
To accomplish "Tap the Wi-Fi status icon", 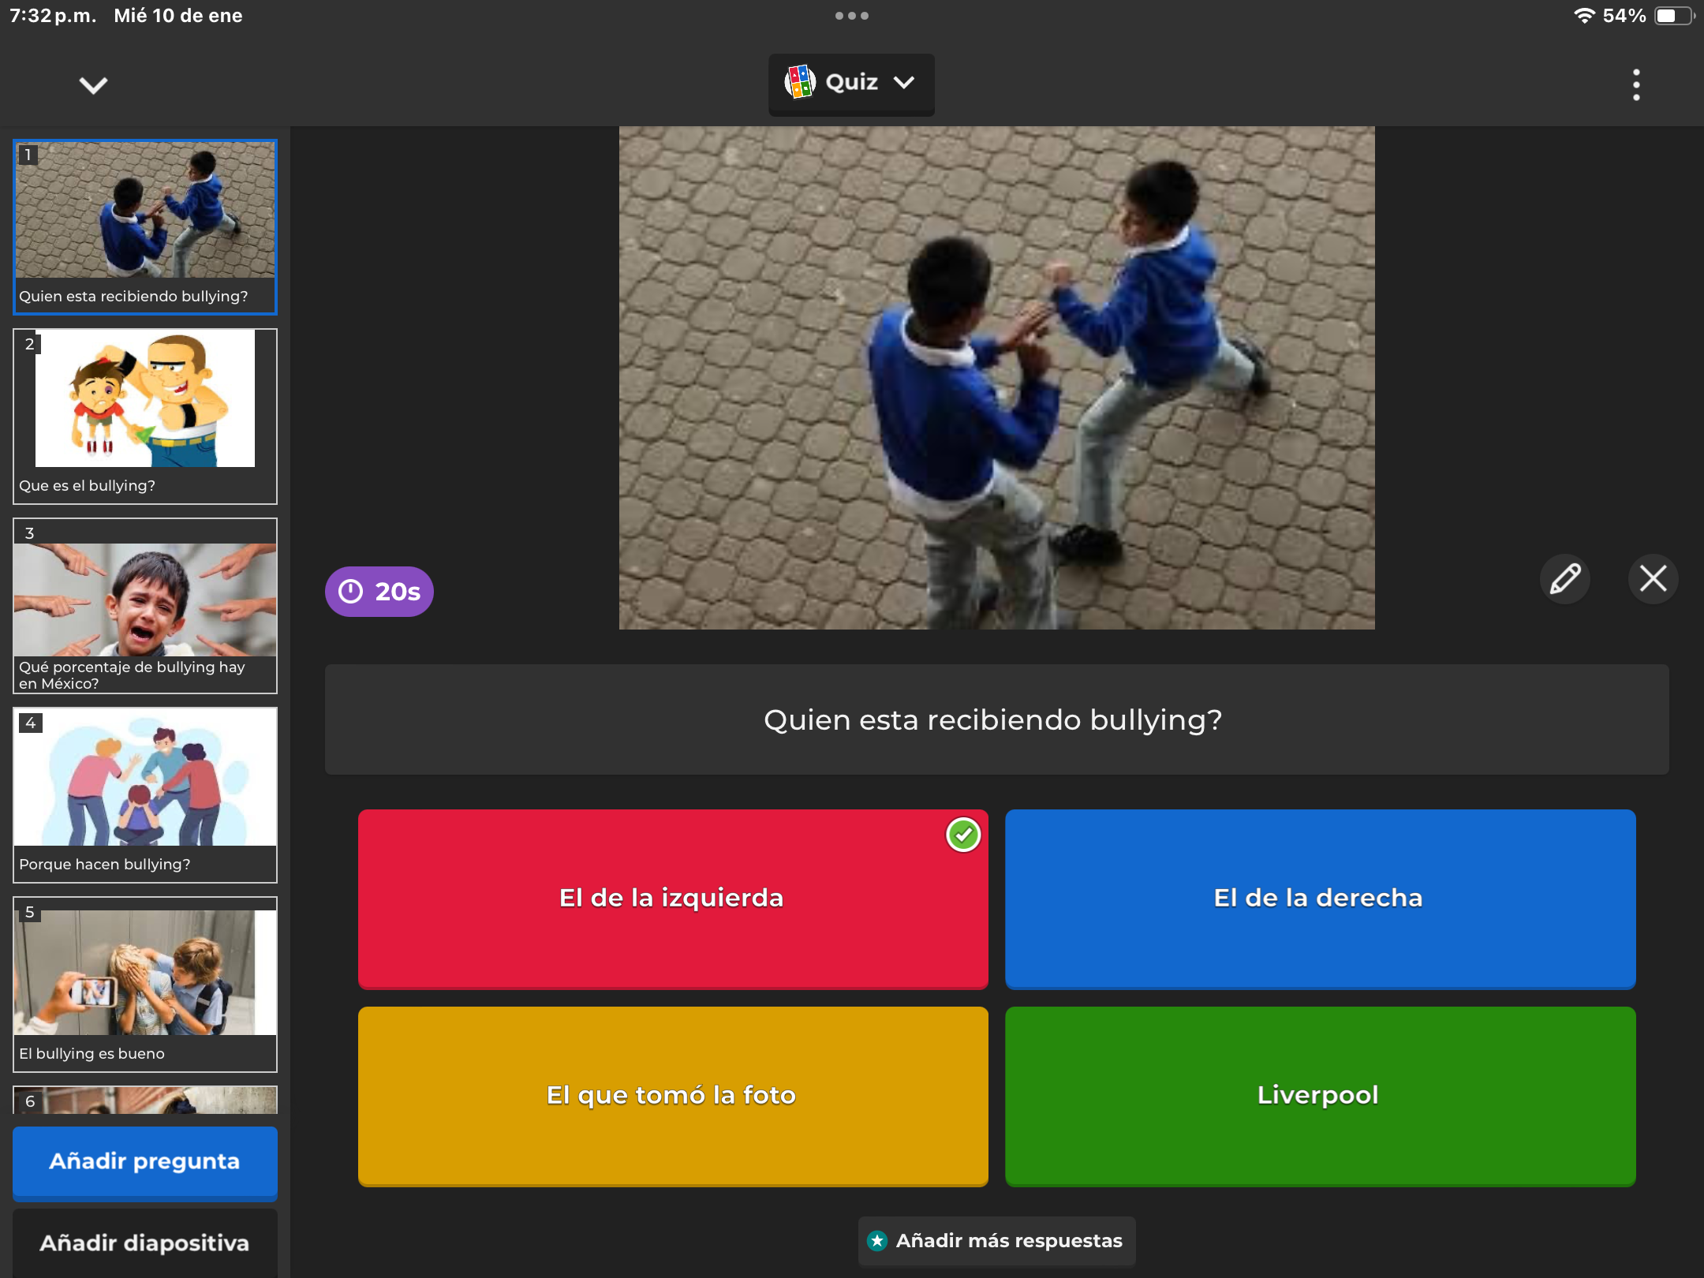I will 1583,16.
